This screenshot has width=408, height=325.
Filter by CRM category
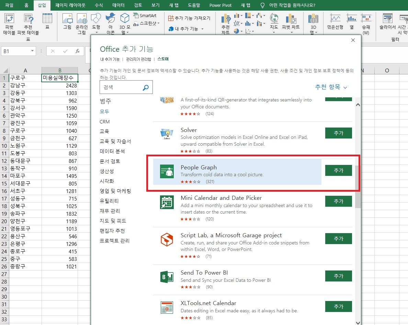tap(105, 122)
